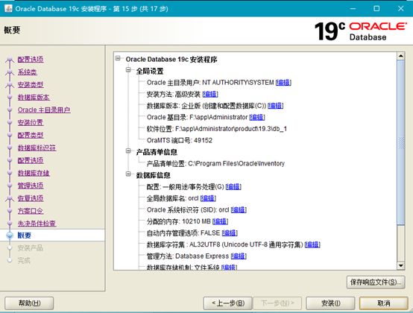The width and height of the screenshot is (413, 313).
Task: Go to the Oracle 主目录用户 step
Action: (44, 110)
